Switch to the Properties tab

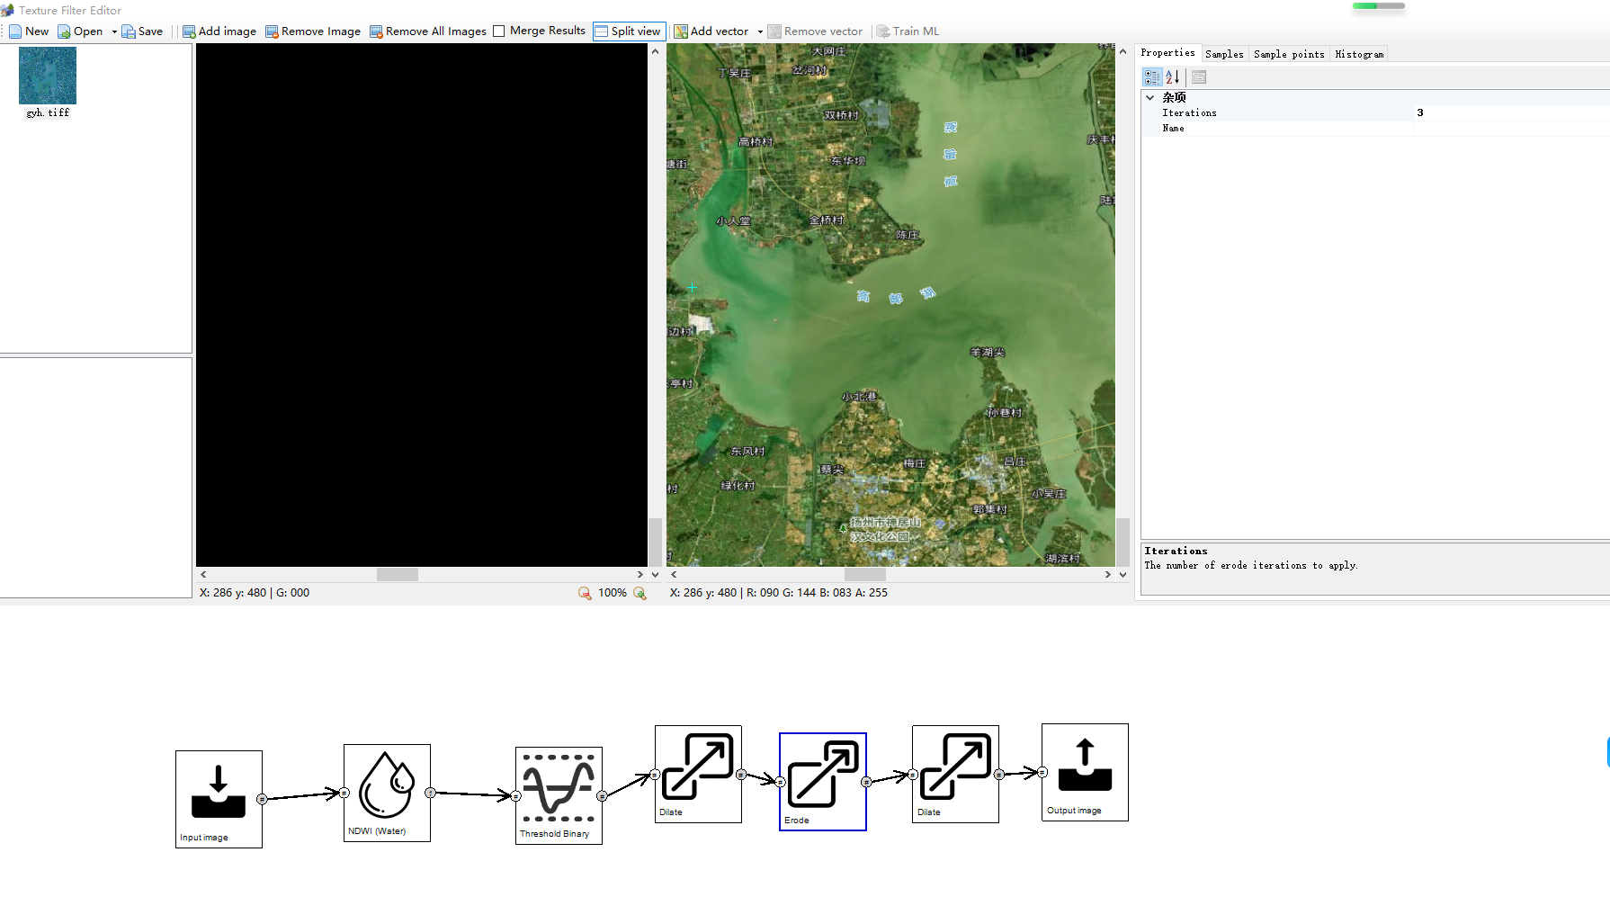tap(1167, 53)
